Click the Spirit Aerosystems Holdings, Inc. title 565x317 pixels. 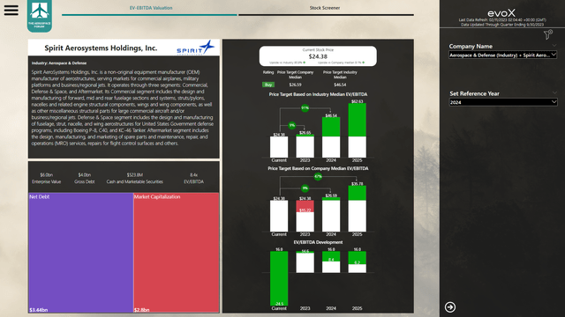101,48
